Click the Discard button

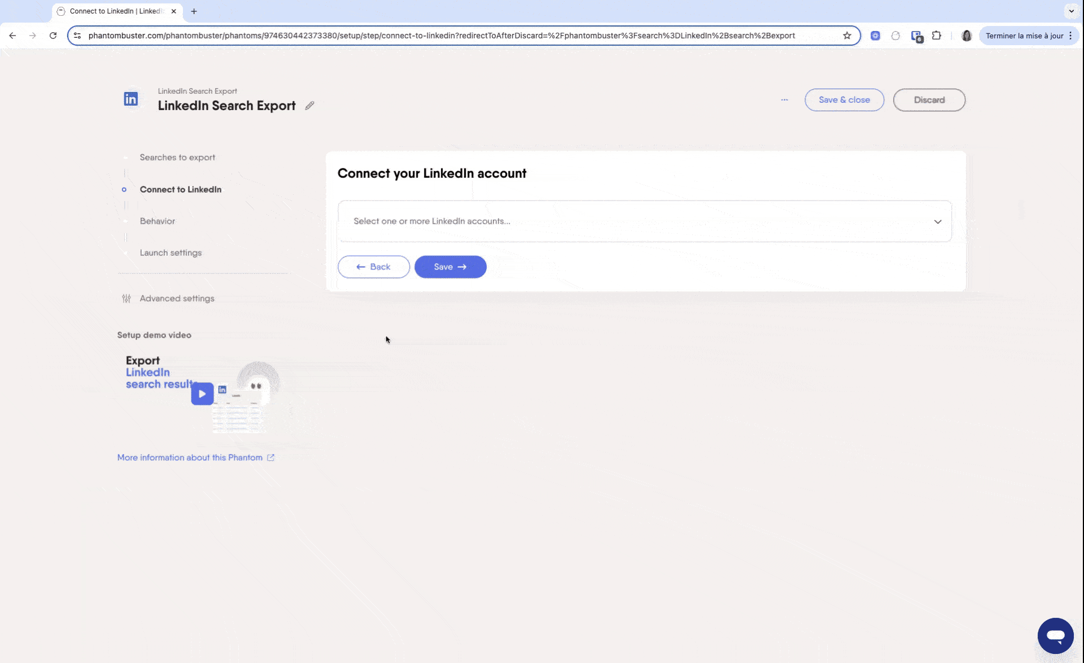pos(929,100)
